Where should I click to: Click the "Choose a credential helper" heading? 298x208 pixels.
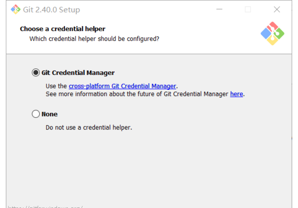(x=63, y=29)
